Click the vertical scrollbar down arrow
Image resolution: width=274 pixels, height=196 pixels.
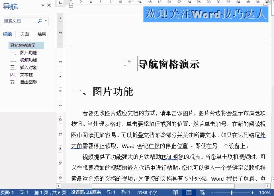(273, 180)
